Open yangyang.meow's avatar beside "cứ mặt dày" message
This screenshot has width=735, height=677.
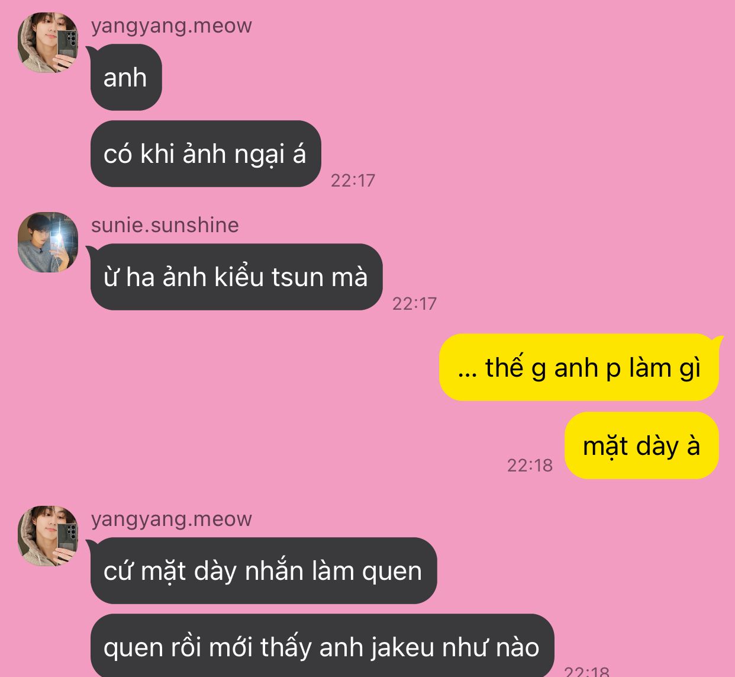(48, 536)
